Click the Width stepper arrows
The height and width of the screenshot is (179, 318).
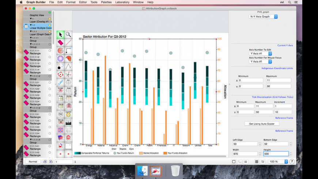click(x=260, y=154)
